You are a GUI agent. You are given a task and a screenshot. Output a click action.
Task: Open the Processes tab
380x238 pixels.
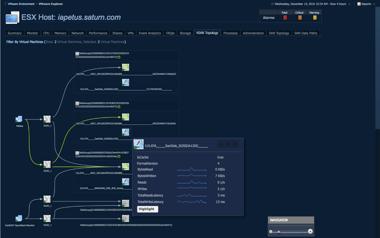(231, 33)
